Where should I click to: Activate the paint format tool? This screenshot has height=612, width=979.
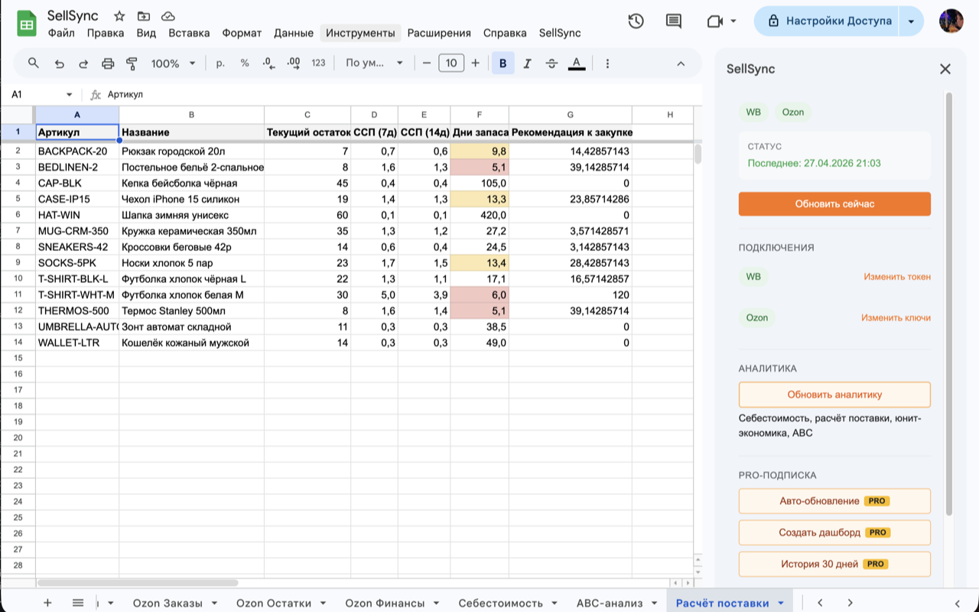tap(132, 63)
